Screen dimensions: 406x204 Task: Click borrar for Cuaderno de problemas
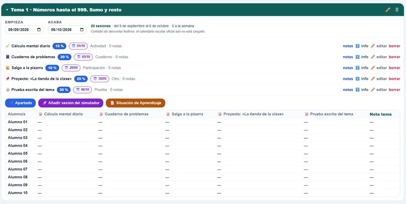click(x=394, y=57)
